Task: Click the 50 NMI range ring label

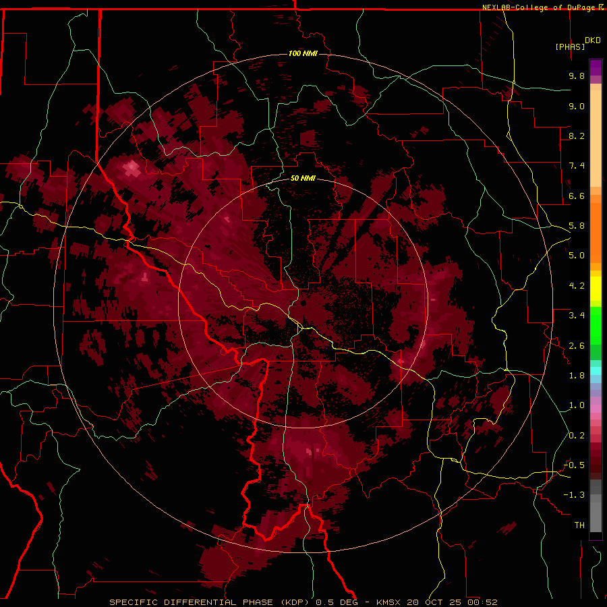Action: tap(303, 178)
